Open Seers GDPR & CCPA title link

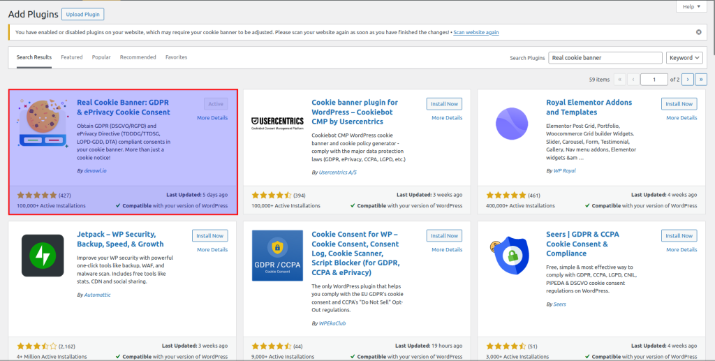click(583, 244)
